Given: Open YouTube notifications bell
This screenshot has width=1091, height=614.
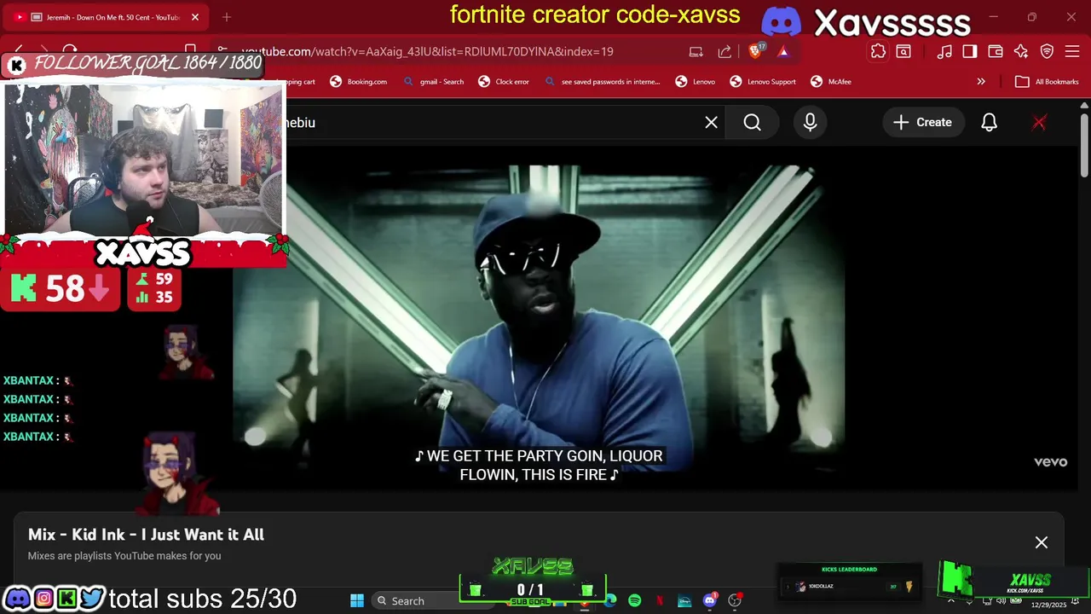Looking at the screenshot, I should [989, 123].
